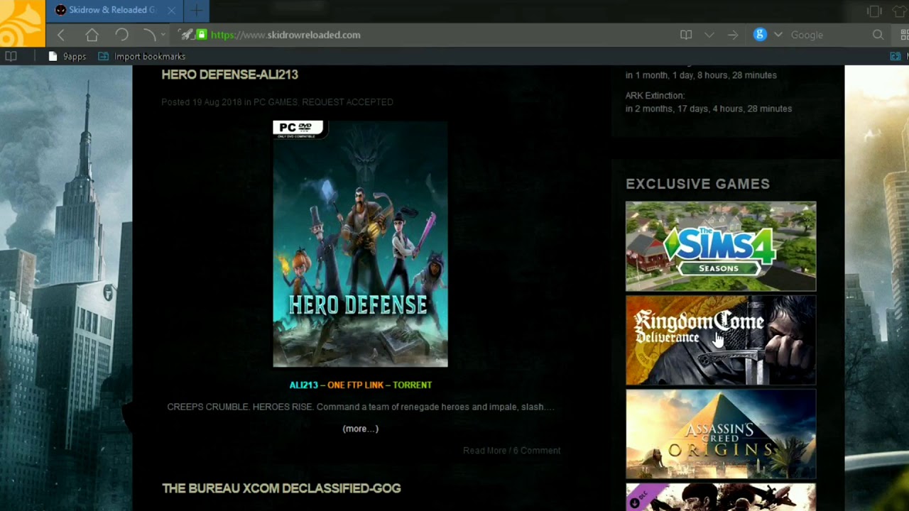Viewport: 909px width, 511px height.
Task: Open the PC GAMES category link
Action: coord(275,102)
